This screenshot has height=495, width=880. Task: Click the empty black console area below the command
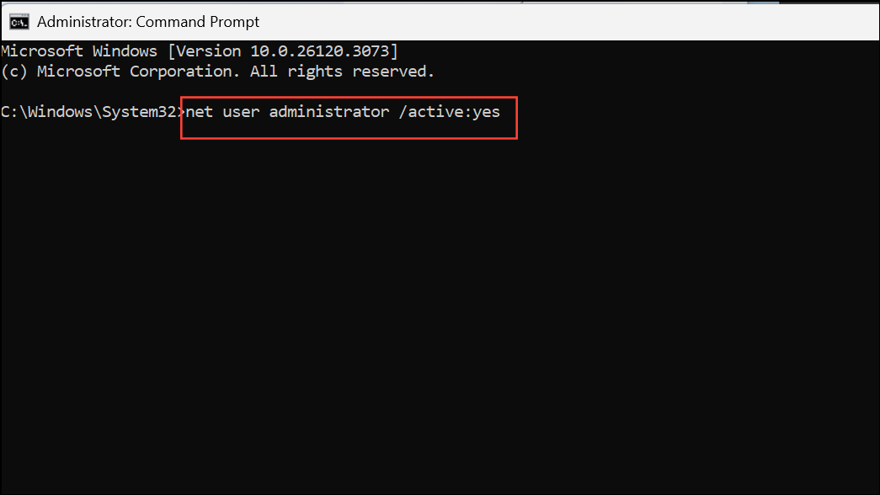[x=440, y=314]
